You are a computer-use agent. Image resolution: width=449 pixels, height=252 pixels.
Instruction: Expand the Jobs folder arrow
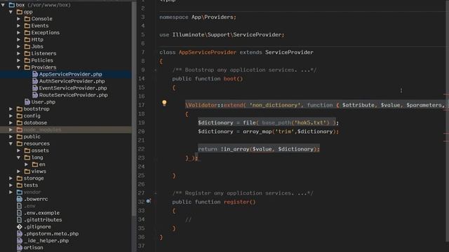click(19, 47)
